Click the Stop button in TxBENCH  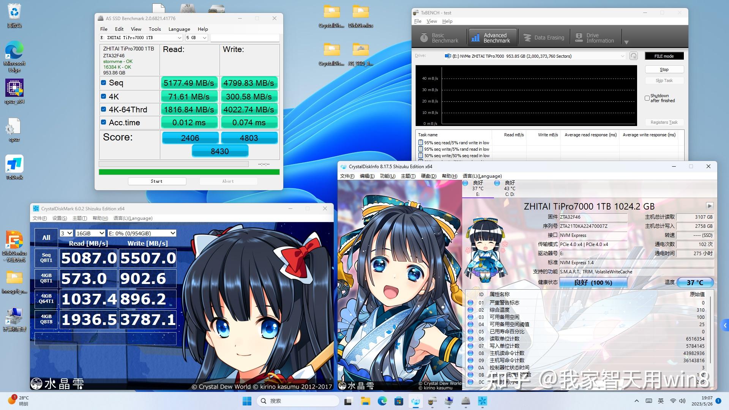coord(664,69)
